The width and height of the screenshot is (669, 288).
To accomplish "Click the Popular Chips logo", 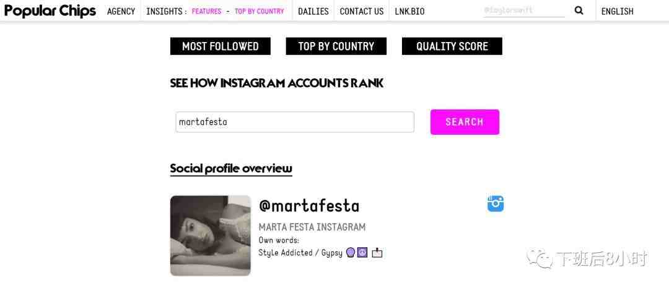I will 50,11.
